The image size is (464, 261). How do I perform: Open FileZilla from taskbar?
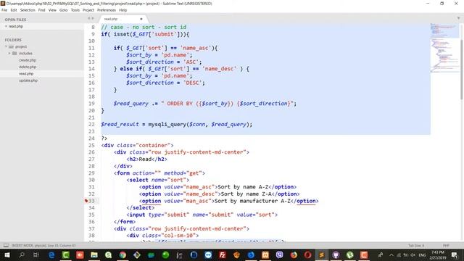[x=223, y=255]
